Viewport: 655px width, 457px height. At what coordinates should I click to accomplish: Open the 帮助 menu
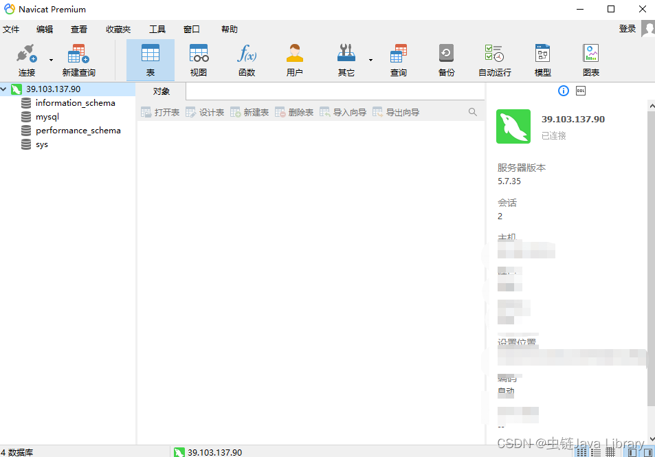(x=230, y=30)
